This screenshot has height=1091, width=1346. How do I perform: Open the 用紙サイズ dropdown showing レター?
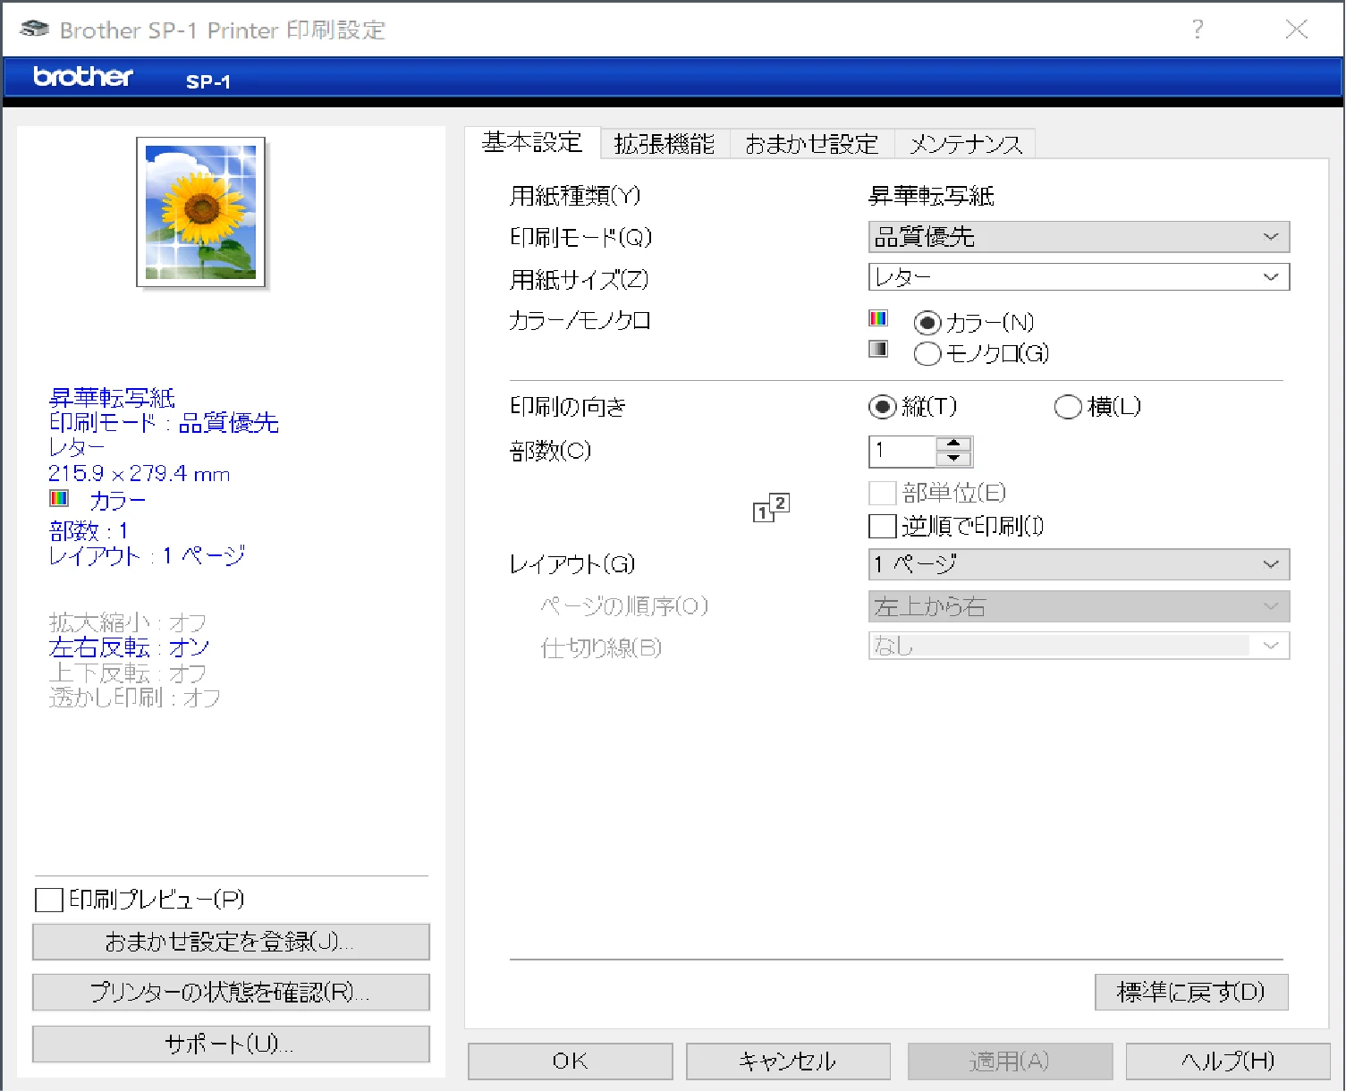coord(1079,277)
